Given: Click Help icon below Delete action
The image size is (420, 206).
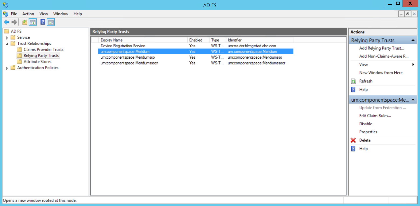Looking at the screenshot, I should (353, 149).
